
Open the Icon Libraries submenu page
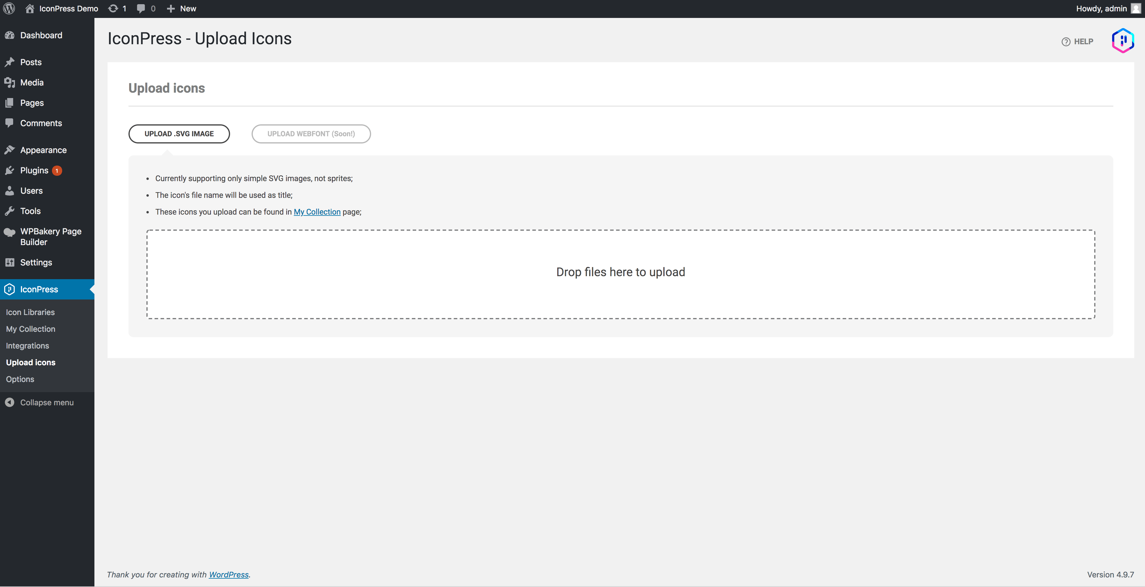[30, 312]
